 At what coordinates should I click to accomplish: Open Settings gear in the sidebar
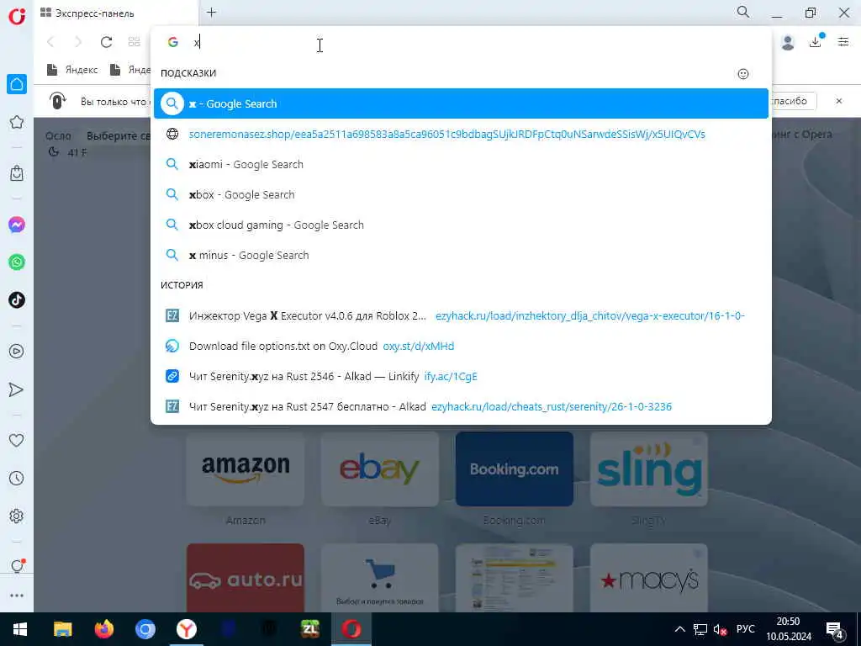[17, 516]
